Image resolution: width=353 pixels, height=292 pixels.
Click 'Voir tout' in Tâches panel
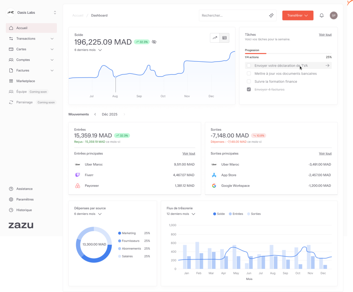[325, 34]
